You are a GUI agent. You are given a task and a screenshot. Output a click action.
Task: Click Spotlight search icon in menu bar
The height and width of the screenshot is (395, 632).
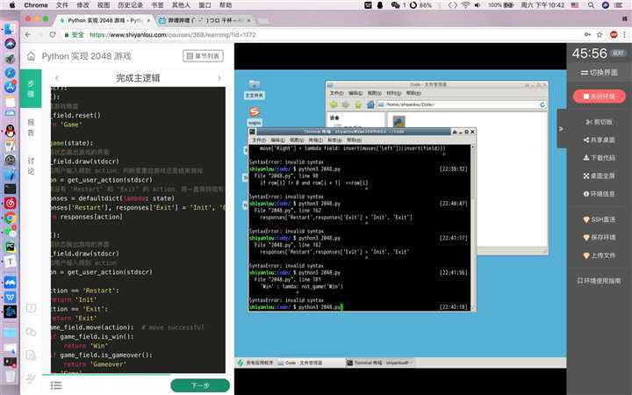pos(591,5)
